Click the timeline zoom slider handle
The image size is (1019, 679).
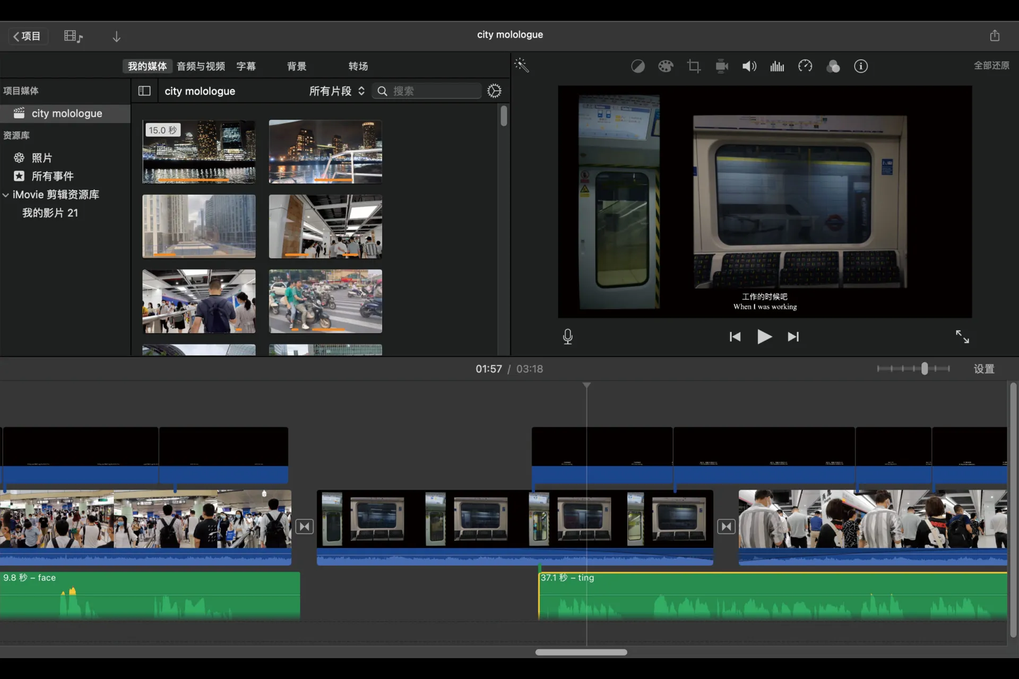tap(925, 369)
